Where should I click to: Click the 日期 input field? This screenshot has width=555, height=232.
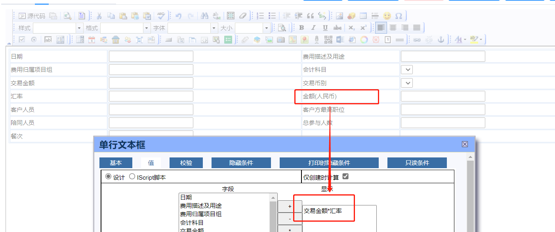coord(151,56)
